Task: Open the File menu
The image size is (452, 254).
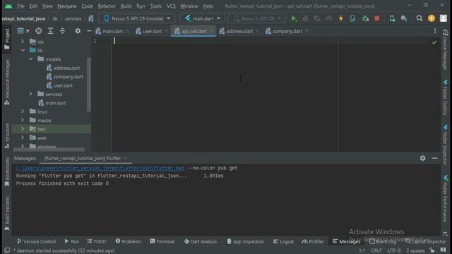Action: click(x=20, y=6)
